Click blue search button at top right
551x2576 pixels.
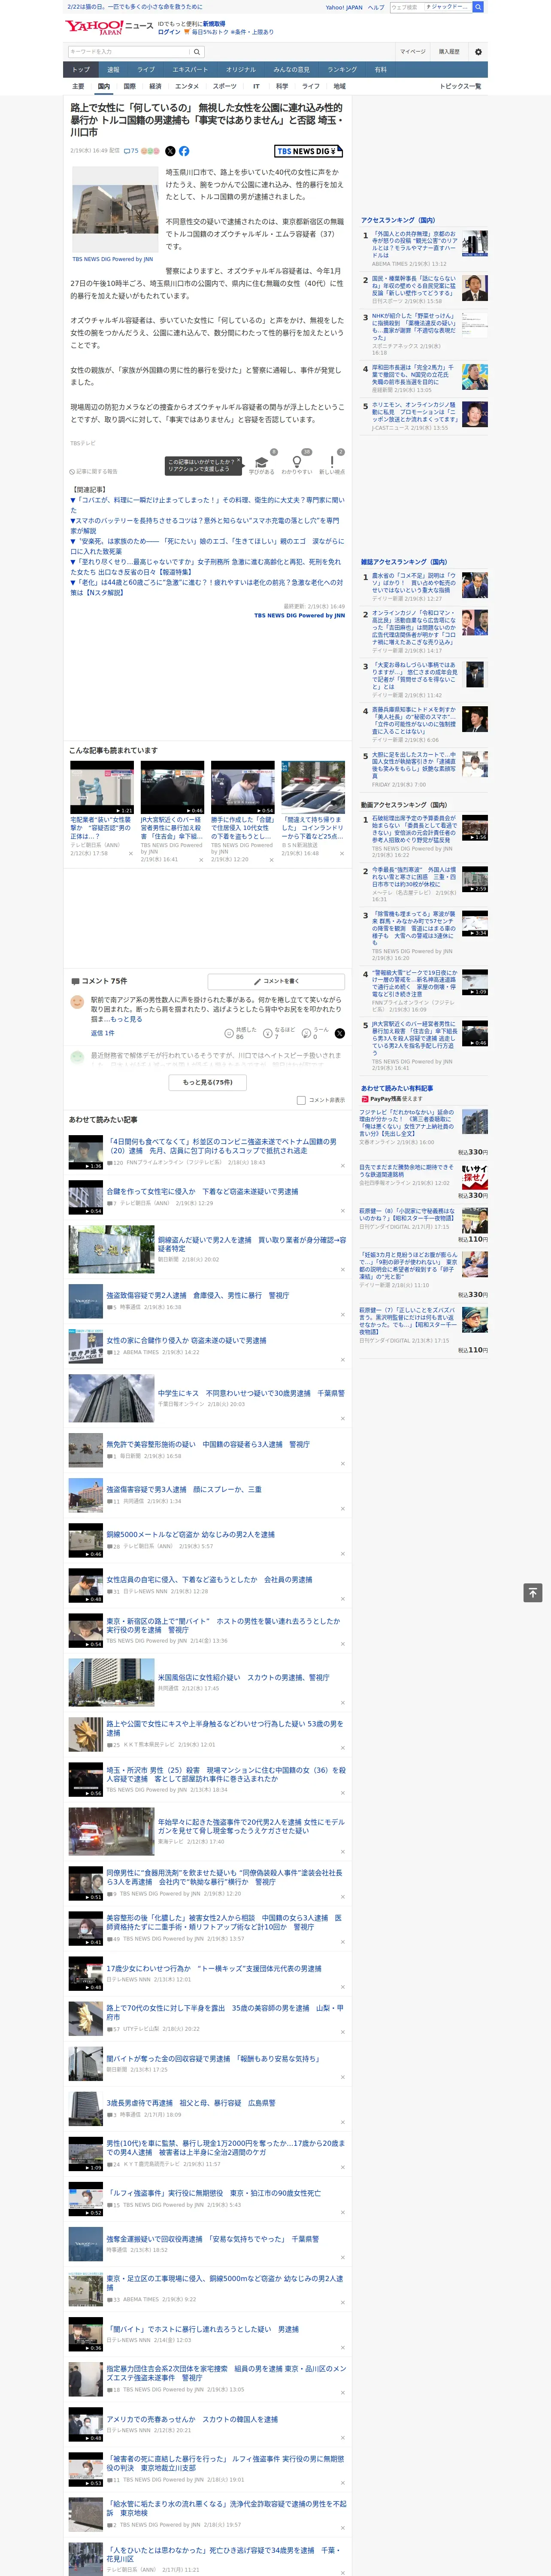pyautogui.click(x=478, y=7)
